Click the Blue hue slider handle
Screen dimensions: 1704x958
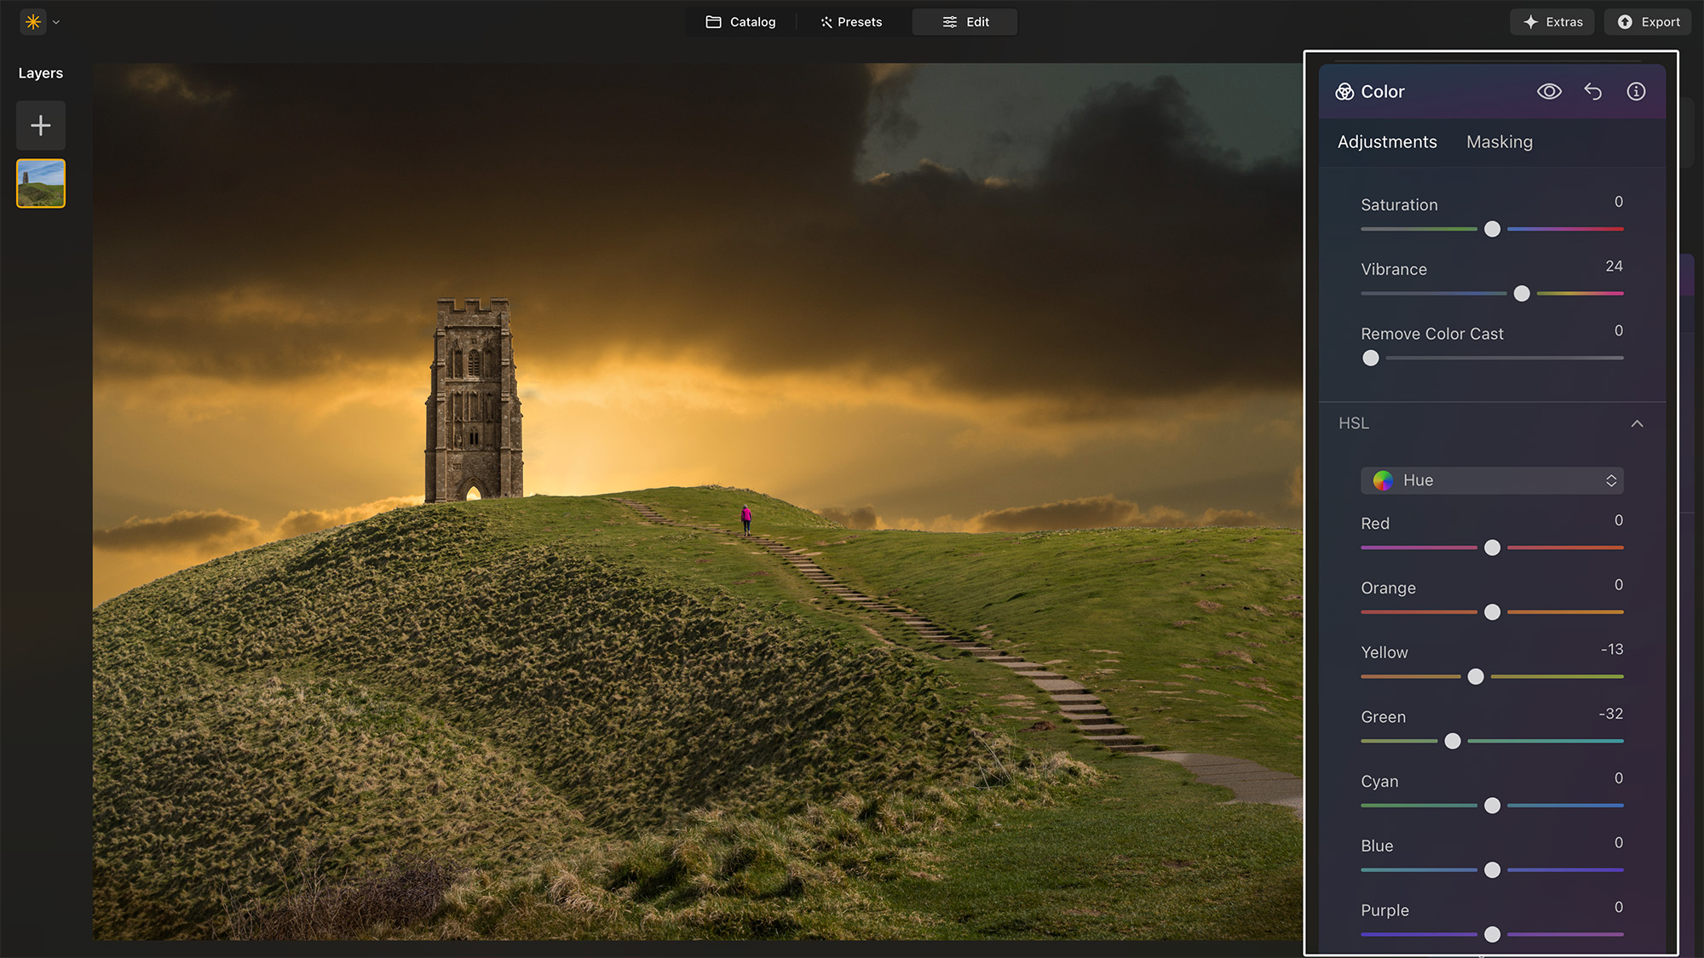point(1492,870)
